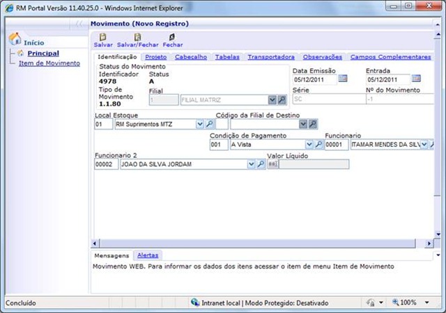Click the Série field SC

(x=329, y=99)
